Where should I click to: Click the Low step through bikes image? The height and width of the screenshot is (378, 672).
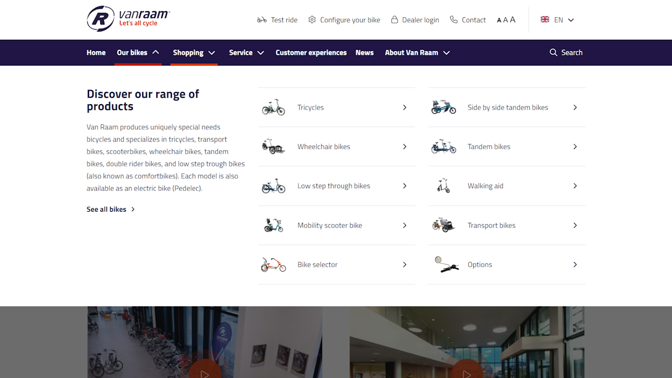click(274, 186)
